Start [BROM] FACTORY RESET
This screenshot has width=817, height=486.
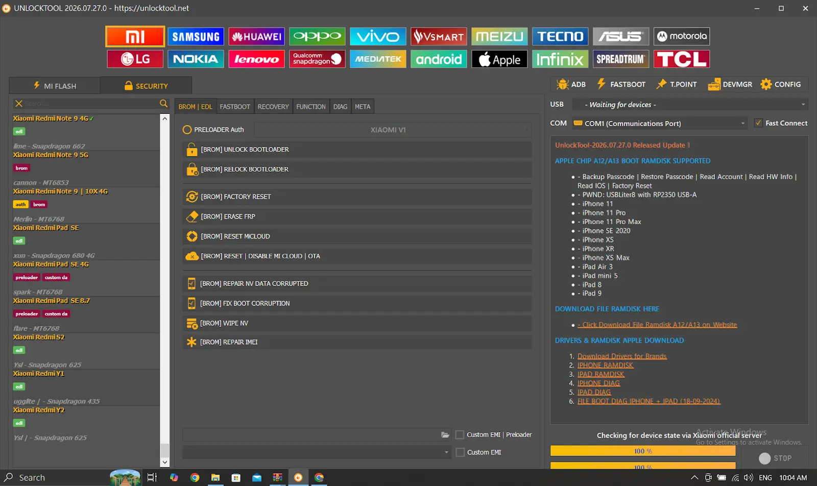pyautogui.click(x=357, y=197)
